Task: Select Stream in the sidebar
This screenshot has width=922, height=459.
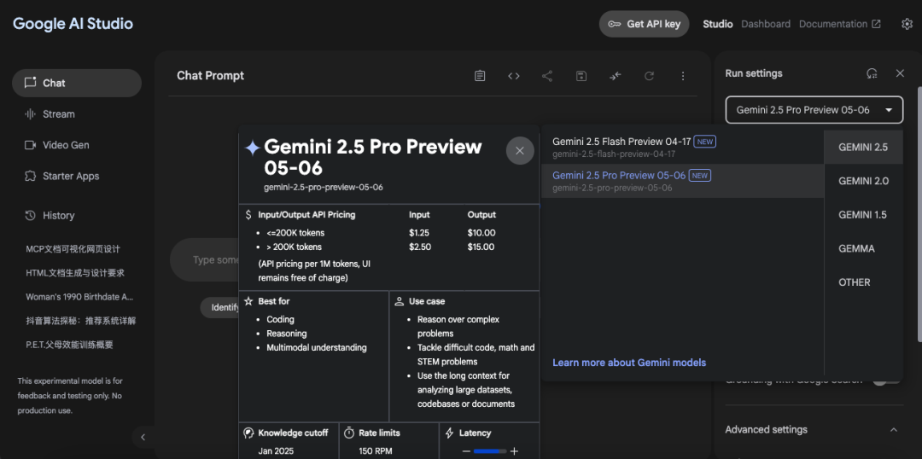Action: pyautogui.click(x=77, y=114)
